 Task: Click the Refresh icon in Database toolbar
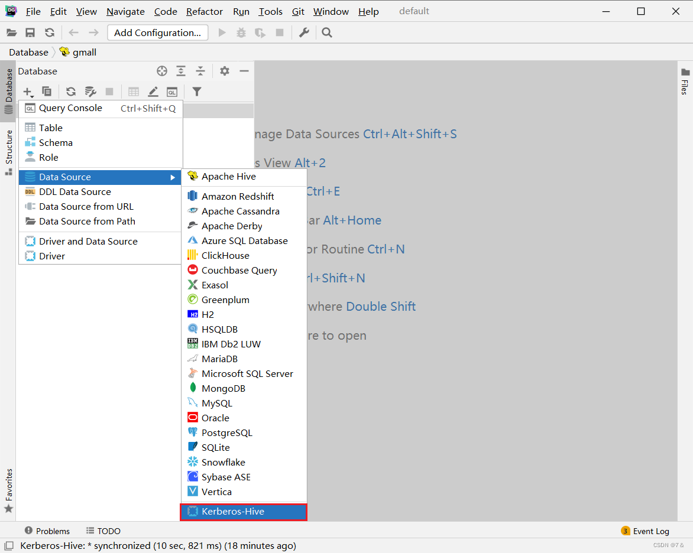click(x=71, y=92)
